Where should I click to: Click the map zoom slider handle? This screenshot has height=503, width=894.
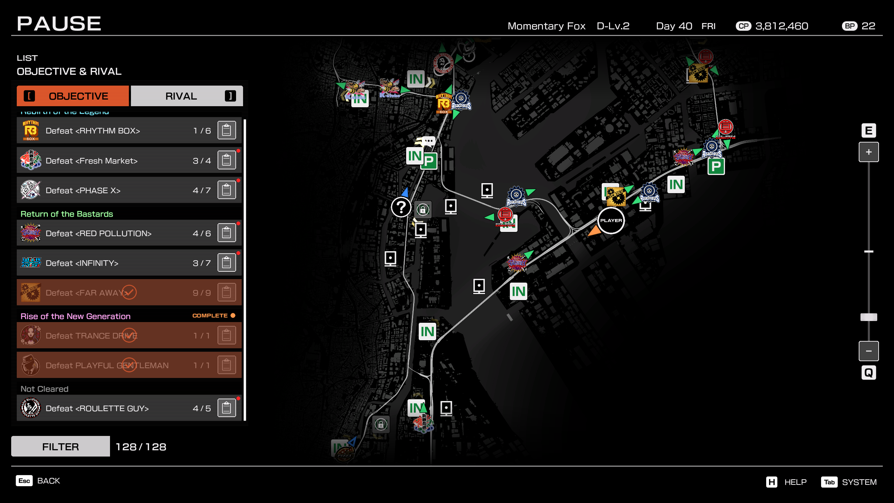click(869, 316)
